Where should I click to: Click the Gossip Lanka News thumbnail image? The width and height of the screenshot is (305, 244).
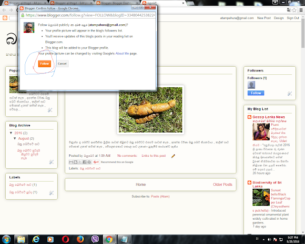coord(261,132)
